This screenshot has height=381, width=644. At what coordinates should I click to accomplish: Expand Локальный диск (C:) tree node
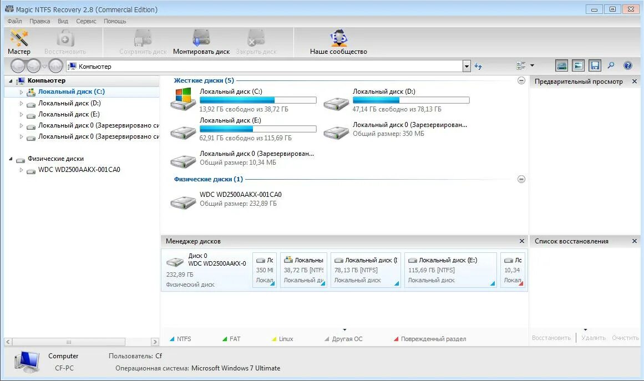pyautogui.click(x=22, y=93)
